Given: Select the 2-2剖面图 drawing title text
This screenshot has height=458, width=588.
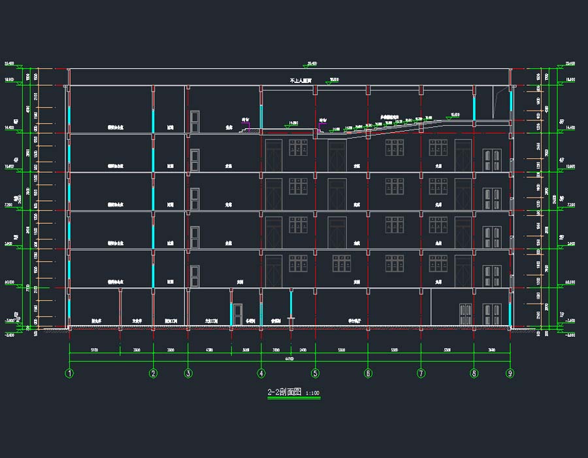Looking at the screenshot, I should pos(284,393).
